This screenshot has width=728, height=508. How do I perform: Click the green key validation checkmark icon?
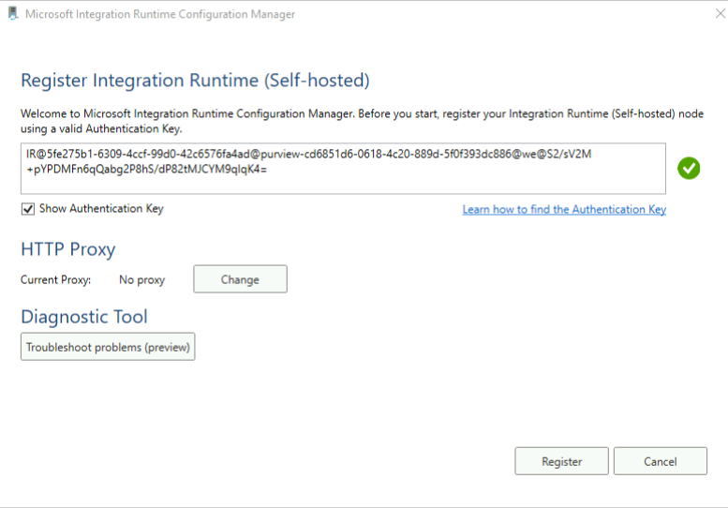pos(689,168)
